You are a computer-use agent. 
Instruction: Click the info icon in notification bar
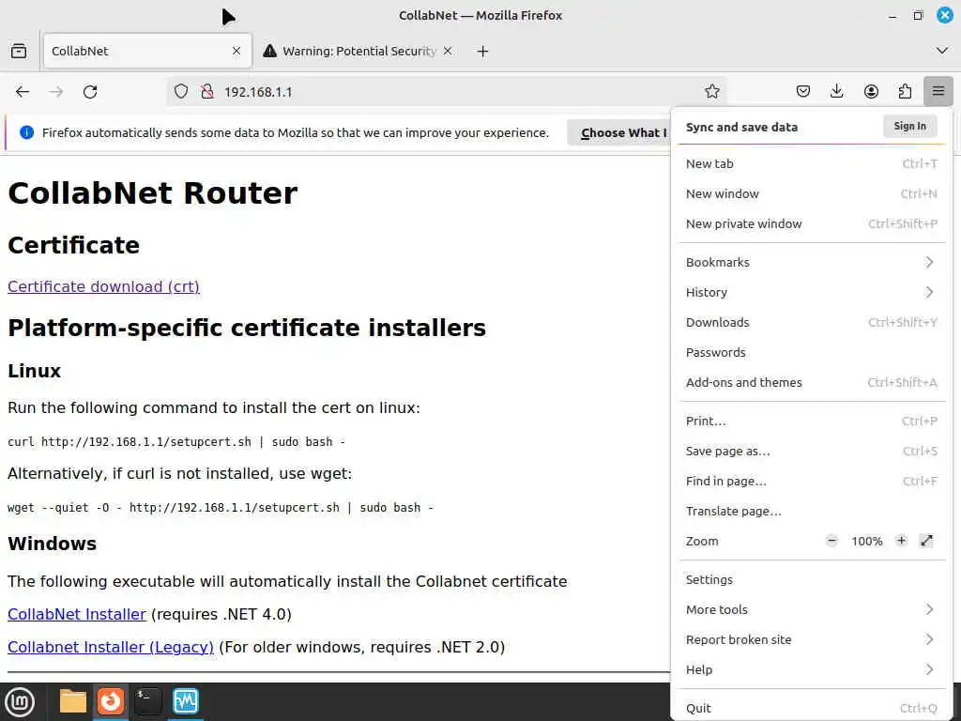(x=27, y=132)
